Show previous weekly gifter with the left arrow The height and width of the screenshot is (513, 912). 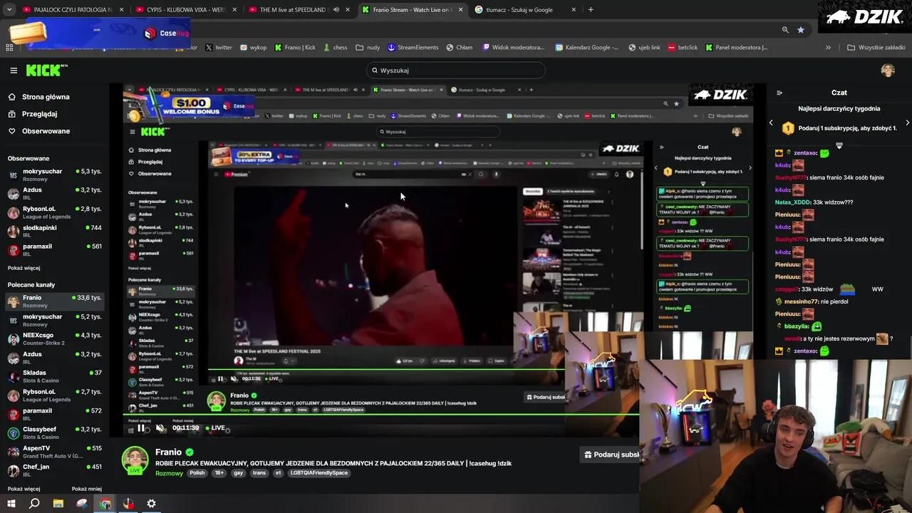tap(771, 123)
